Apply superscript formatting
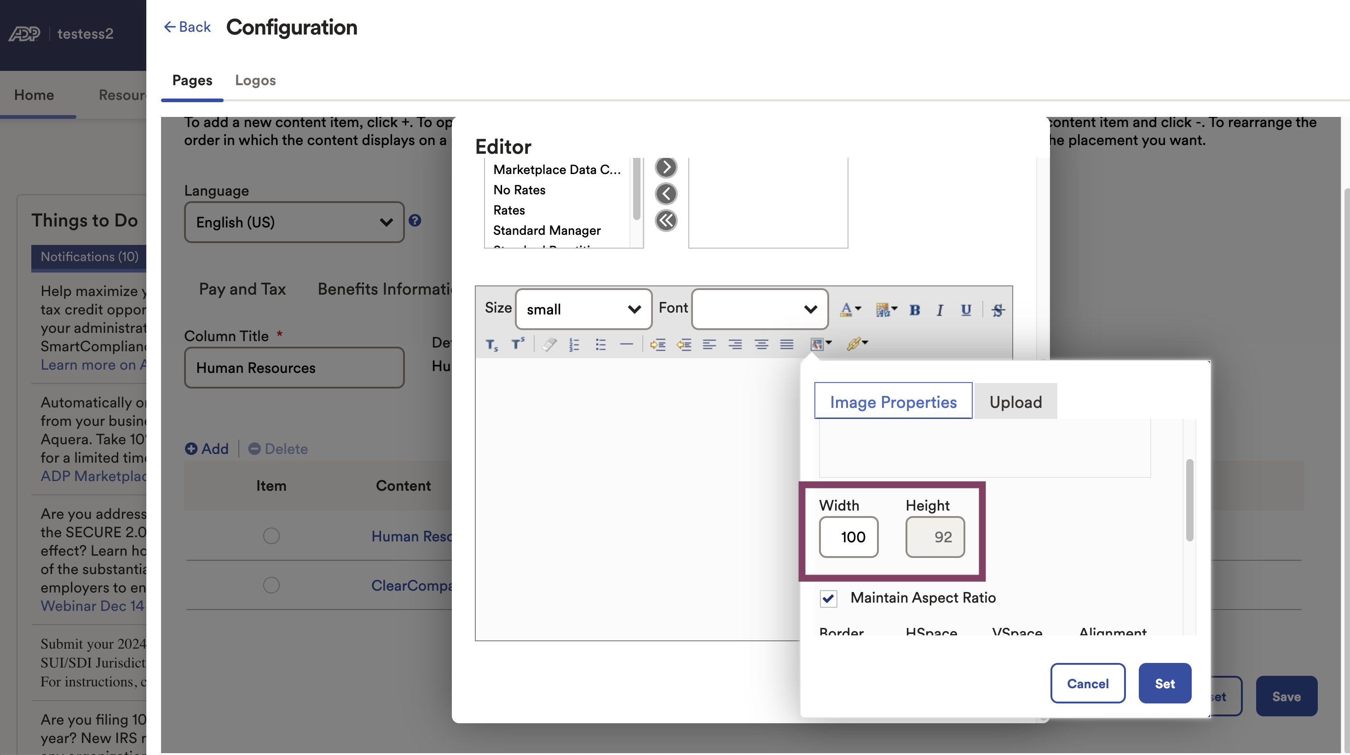Image resolution: width=1350 pixels, height=755 pixels. coord(518,343)
